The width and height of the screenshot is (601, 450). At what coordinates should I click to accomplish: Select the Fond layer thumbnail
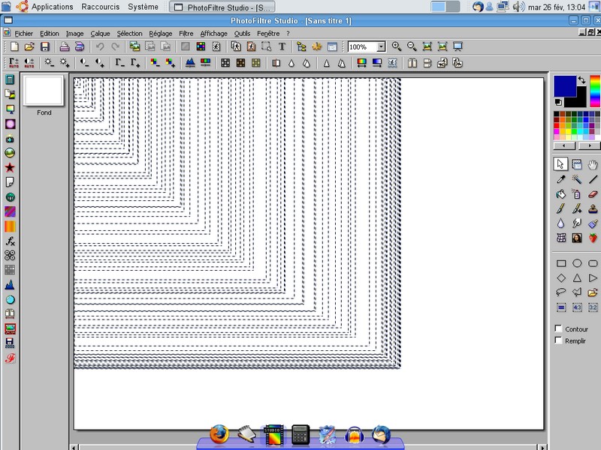[x=44, y=91]
